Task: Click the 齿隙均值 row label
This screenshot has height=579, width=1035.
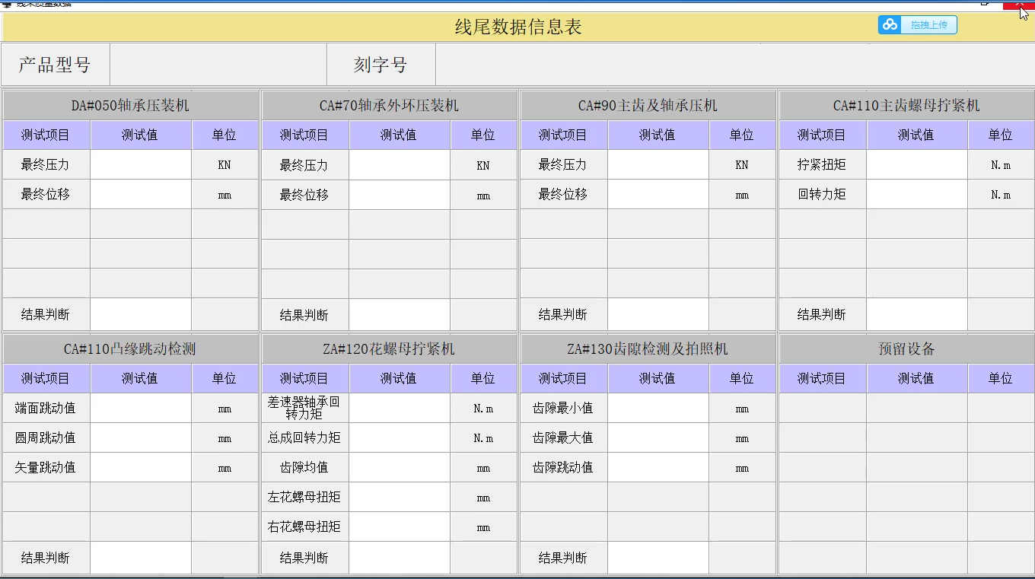Action: 304,467
